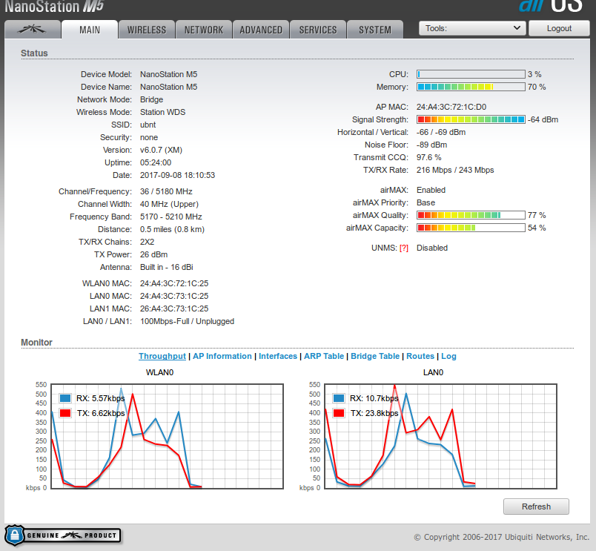596x551 pixels.
Task: Click the Logout button
Action: coord(559,28)
